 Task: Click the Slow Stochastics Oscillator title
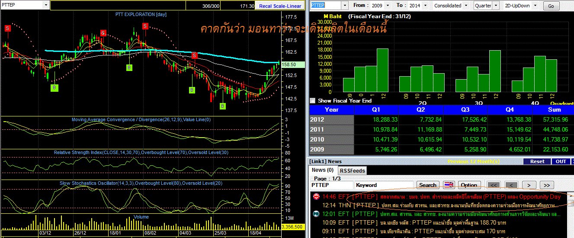click(141, 183)
